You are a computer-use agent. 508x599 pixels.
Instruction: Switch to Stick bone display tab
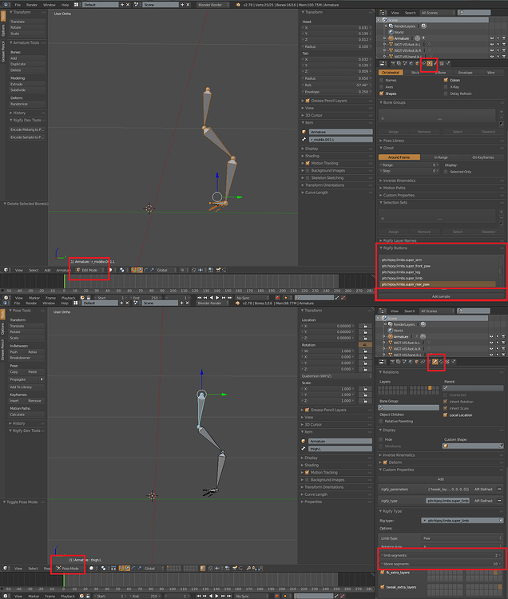click(415, 73)
